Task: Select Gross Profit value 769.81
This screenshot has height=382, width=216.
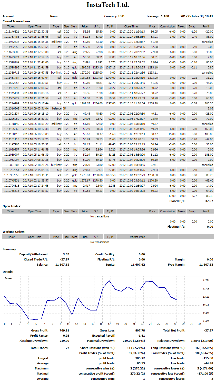Action: pyautogui.click(x=64, y=330)
